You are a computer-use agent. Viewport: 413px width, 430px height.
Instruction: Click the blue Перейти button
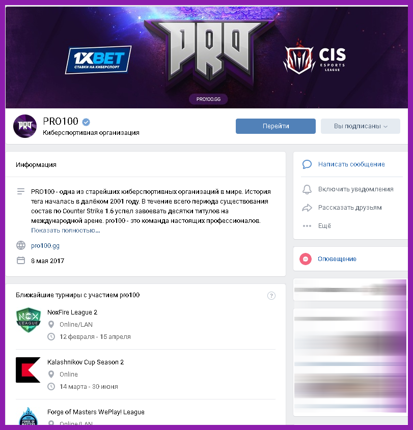(276, 126)
